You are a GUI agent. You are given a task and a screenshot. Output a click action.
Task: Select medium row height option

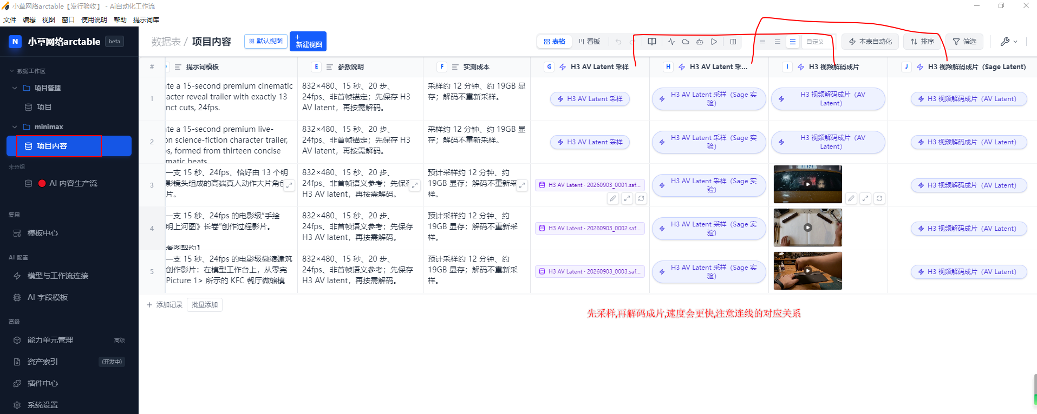pos(778,42)
